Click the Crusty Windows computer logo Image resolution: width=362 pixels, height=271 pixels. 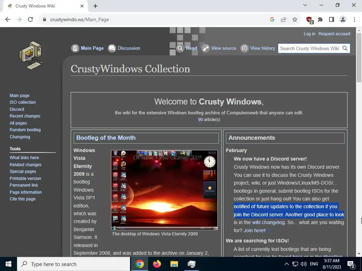tap(31, 55)
